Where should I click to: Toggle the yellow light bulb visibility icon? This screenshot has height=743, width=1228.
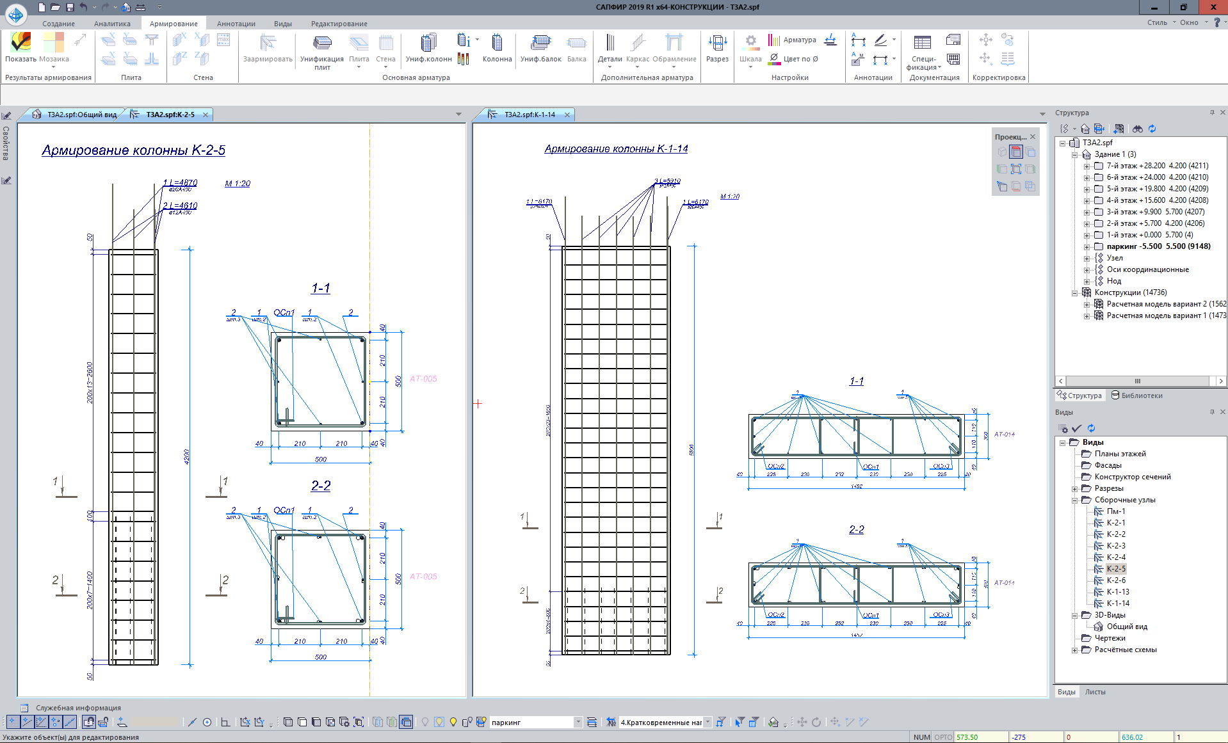click(453, 722)
